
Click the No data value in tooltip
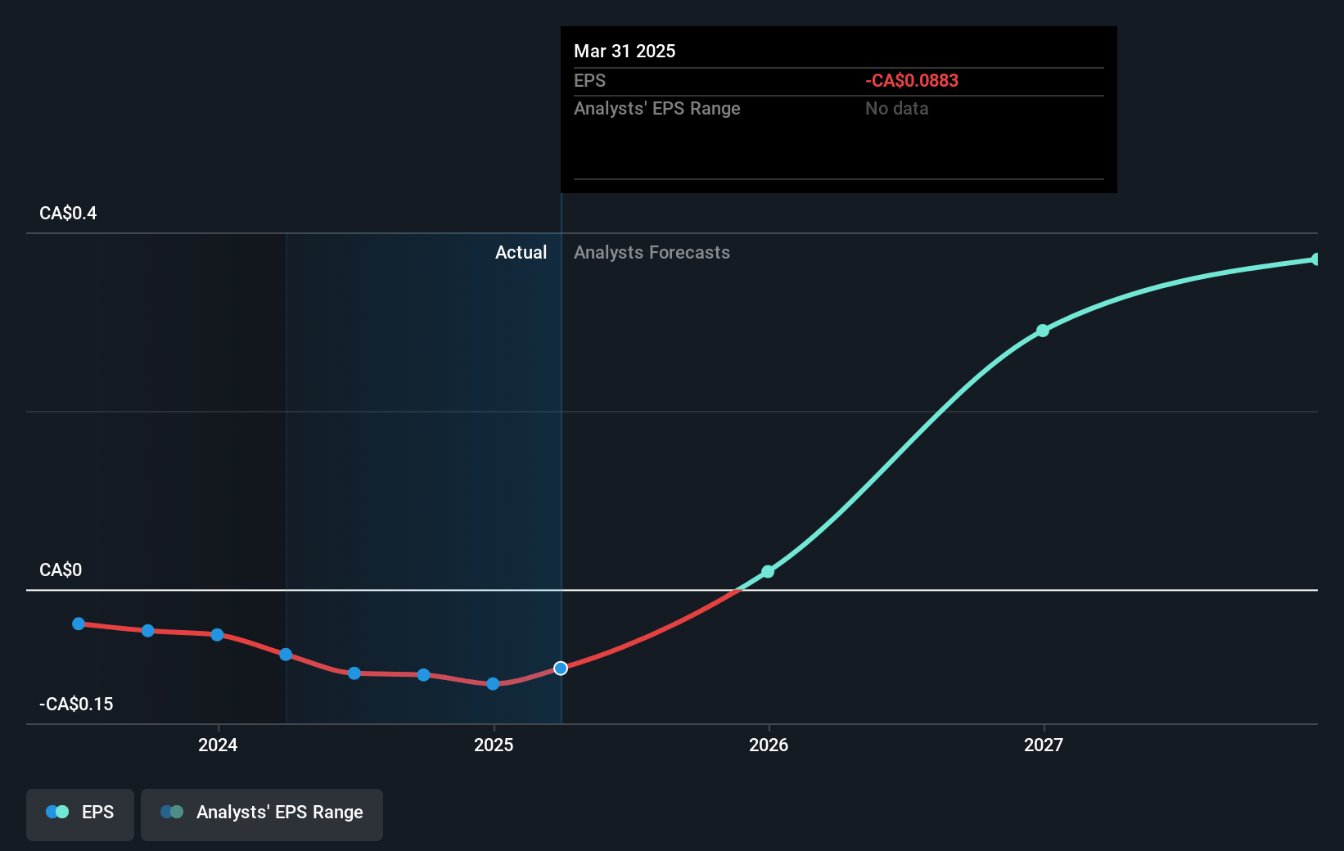point(897,109)
